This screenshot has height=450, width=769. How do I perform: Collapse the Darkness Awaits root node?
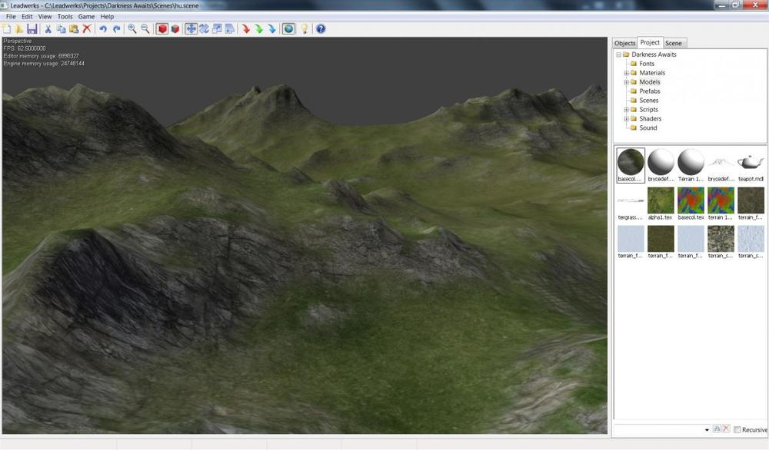coord(618,55)
